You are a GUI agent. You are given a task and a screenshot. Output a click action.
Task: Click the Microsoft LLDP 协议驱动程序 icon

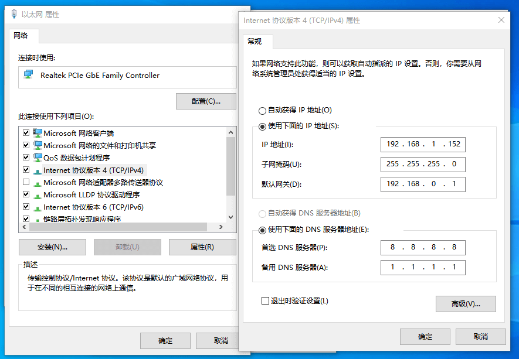(x=38, y=194)
